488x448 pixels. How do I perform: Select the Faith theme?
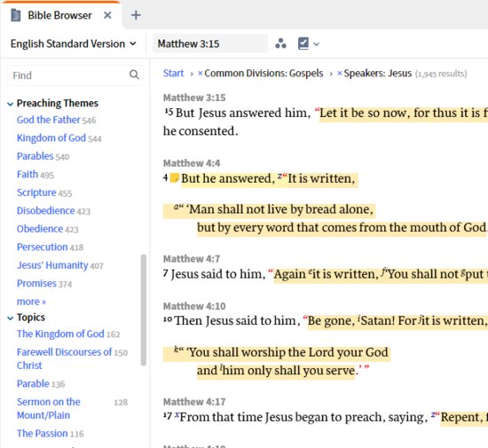coord(28,174)
